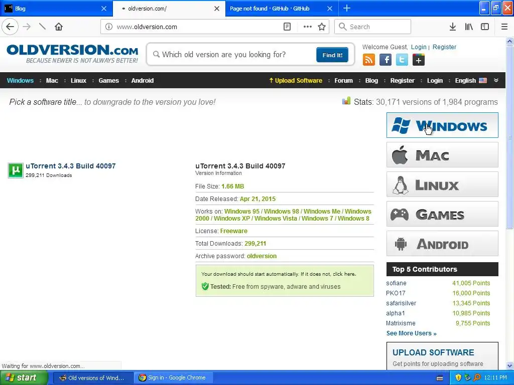This screenshot has height=385, width=514.
Task: Select Games in the navigation bar
Action: tap(108, 81)
